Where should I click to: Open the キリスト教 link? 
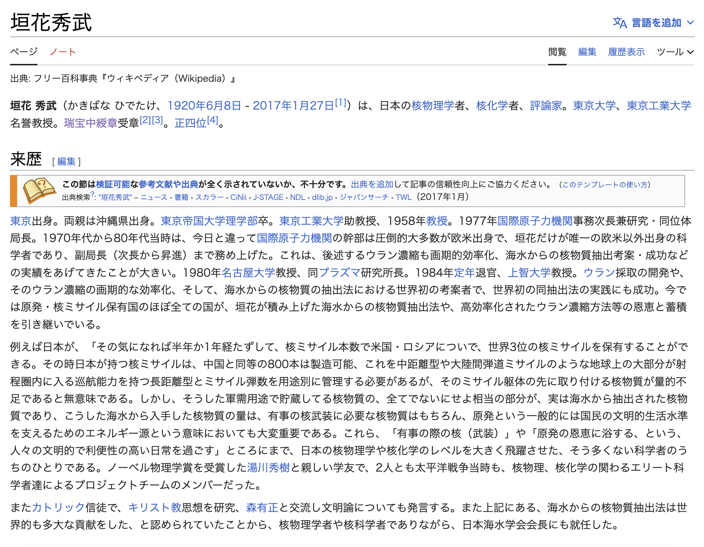(x=155, y=508)
